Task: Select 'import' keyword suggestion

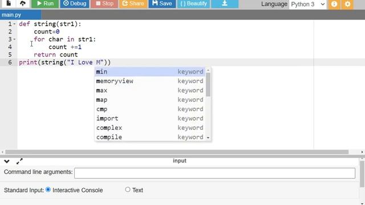Action: tap(149, 118)
